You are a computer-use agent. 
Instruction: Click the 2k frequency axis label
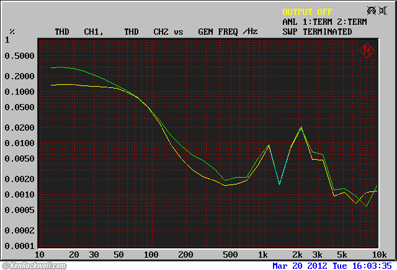pos(297,255)
